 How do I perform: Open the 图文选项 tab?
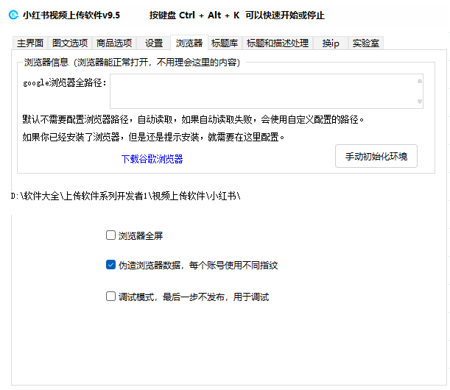[x=70, y=43]
